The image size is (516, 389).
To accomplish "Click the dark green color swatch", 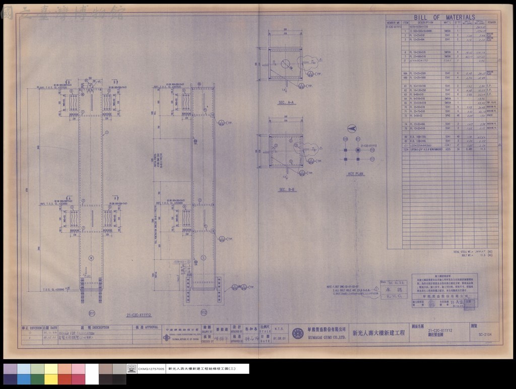I will coord(37,379).
